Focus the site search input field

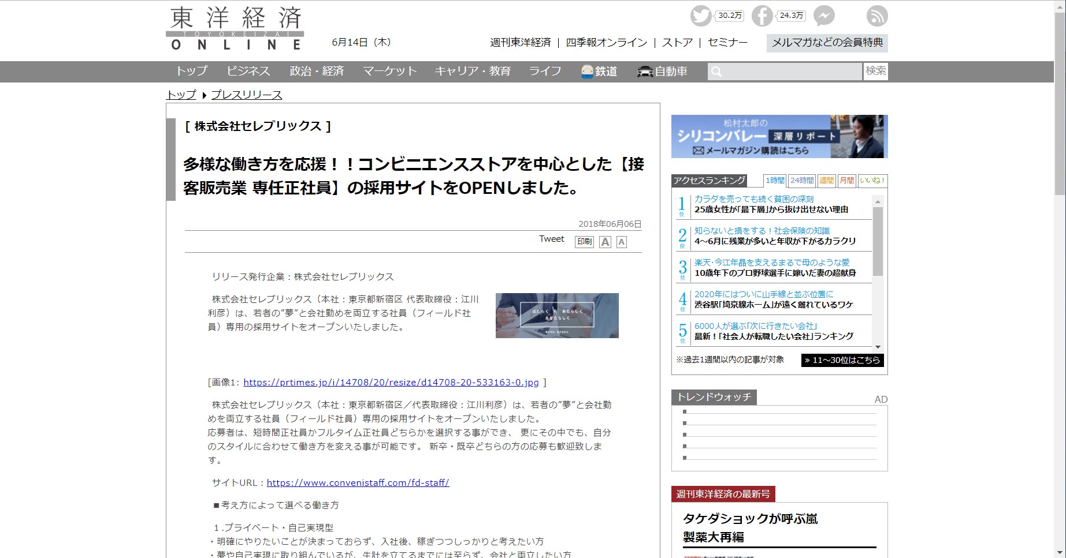(x=785, y=72)
